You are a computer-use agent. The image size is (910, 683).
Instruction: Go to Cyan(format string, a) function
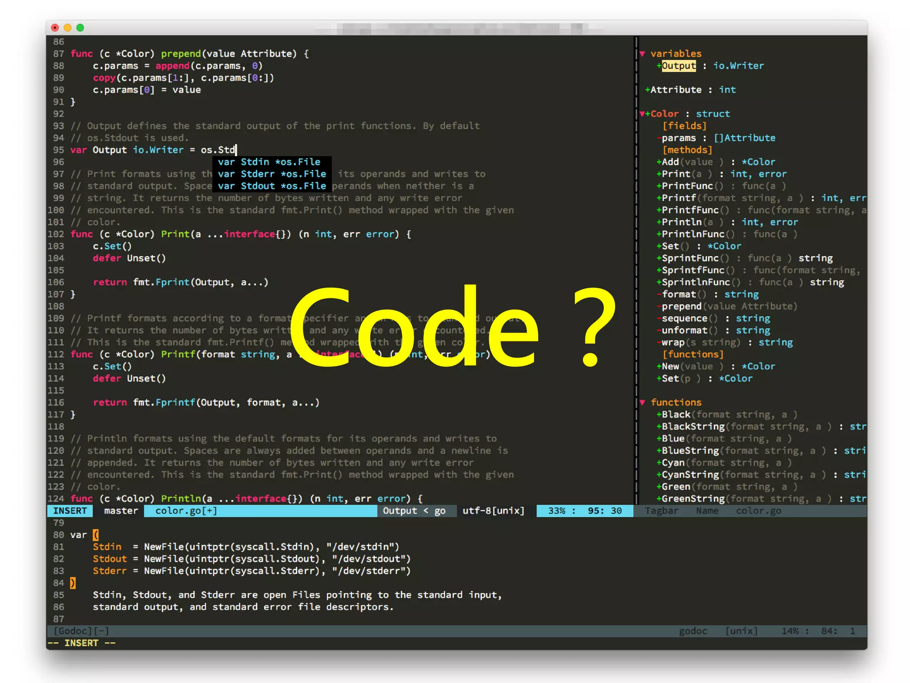[725, 462]
